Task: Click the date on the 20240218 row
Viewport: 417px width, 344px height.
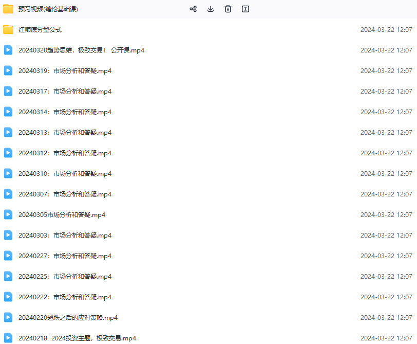Action: click(x=386, y=338)
